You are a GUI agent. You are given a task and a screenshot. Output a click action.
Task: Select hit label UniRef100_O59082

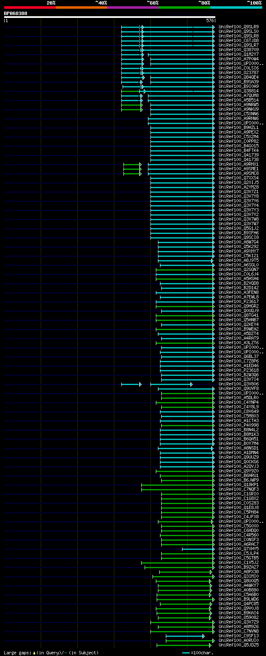[239, 617]
